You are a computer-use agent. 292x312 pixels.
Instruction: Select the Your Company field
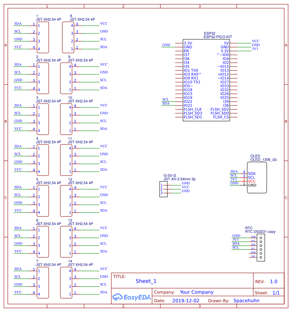pos(197,292)
